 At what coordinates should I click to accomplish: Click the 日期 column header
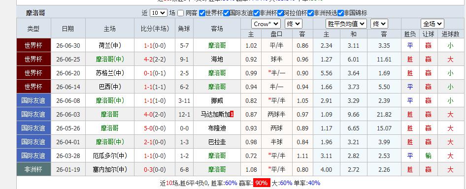68,29
